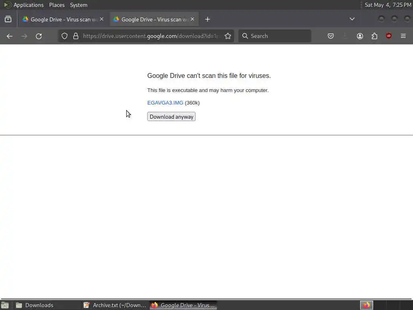Open a new tab with plus button
This screenshot has height=310, width=413.
click(208, 19)
